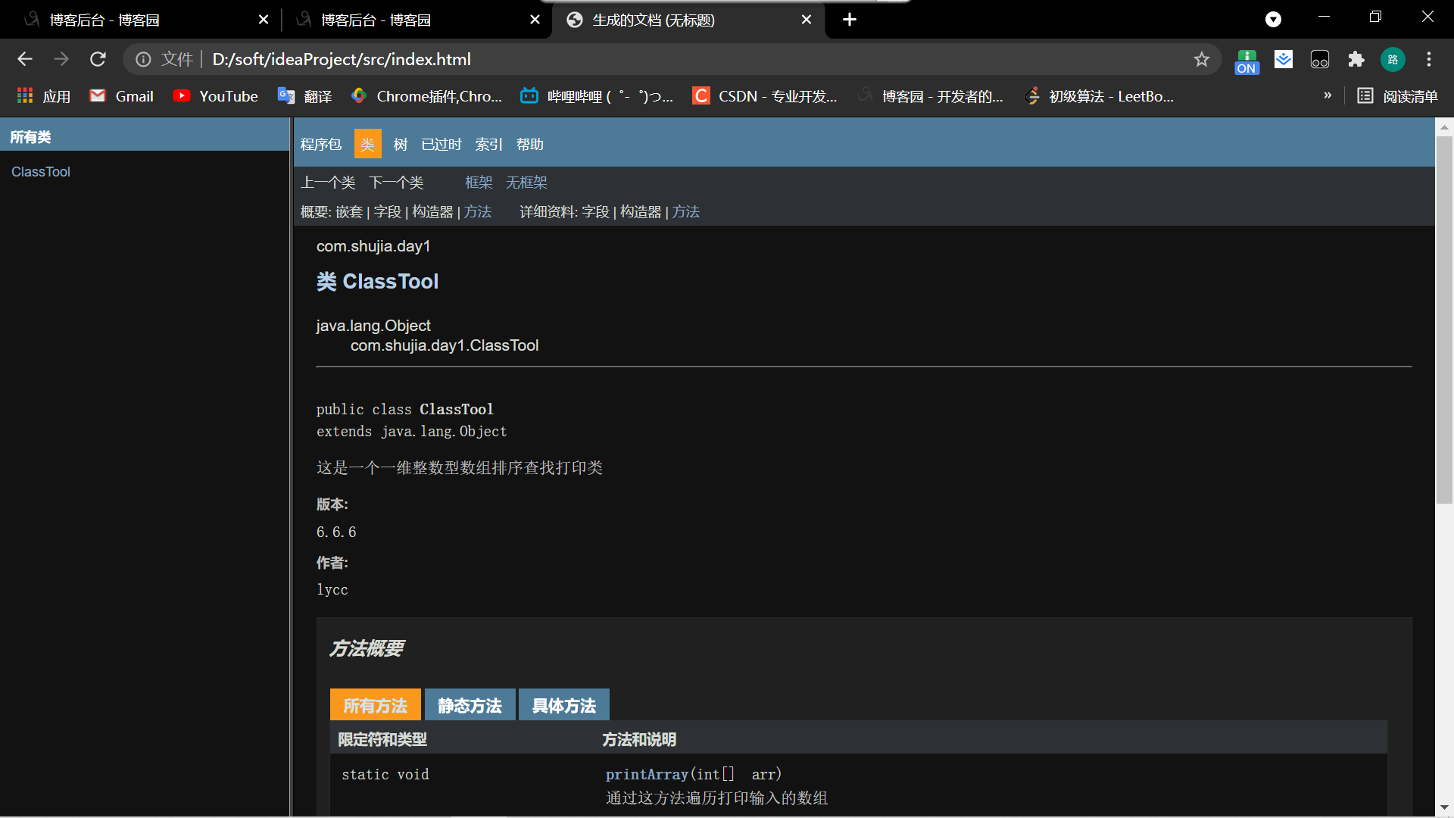Expand hidden bookmarks chevron
This screenshot has width=1454, height=818.
pos(1328,95)
